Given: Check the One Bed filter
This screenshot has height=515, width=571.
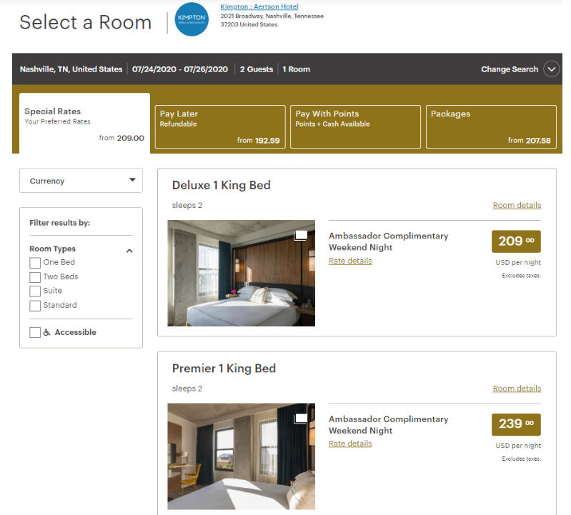Looking at the screenshot, I should [35, 263].
